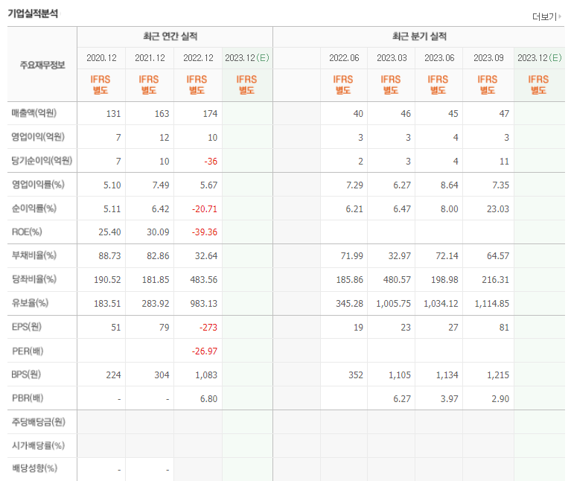This screenshot has height=481, width=571.
Task: Select the 30.09 ROE value
Action: point(158,232)
